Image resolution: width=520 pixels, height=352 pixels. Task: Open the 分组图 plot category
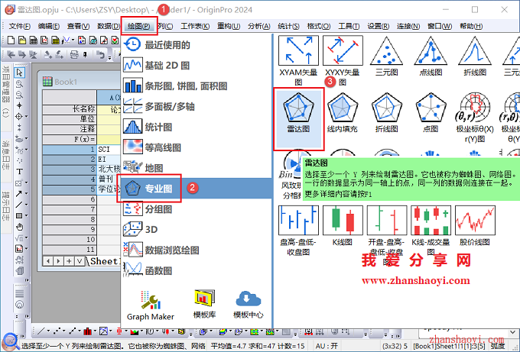click(x=197, y=209)
